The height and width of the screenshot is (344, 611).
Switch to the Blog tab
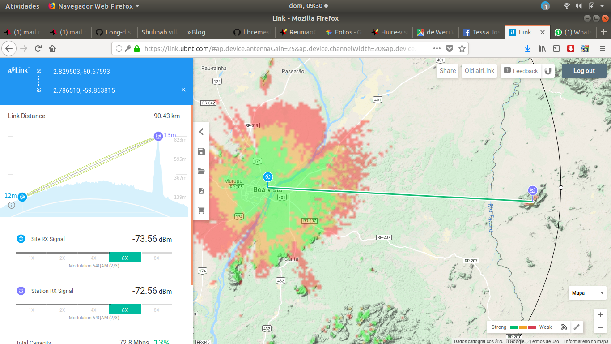(x=205, y=32)
